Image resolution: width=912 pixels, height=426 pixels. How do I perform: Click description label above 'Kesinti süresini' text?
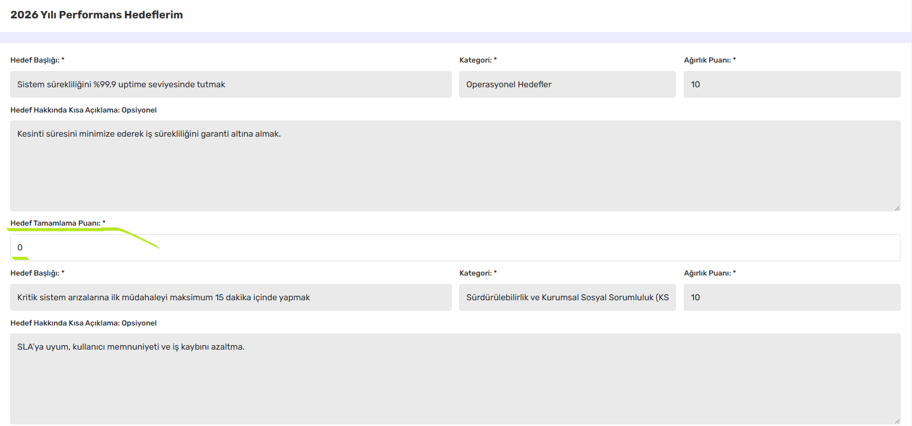click(83, 110)
